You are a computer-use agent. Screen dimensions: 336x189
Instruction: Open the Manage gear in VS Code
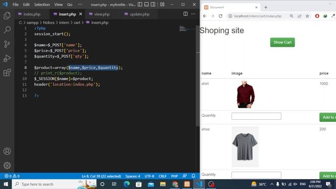[7, 165]
